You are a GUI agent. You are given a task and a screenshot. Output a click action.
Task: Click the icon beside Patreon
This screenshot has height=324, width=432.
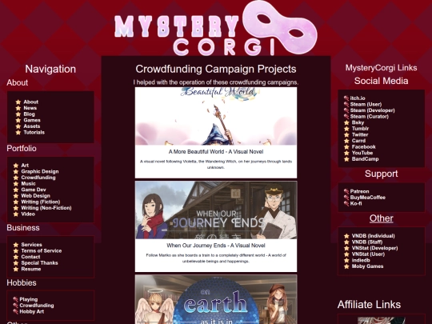pos(346,191)
